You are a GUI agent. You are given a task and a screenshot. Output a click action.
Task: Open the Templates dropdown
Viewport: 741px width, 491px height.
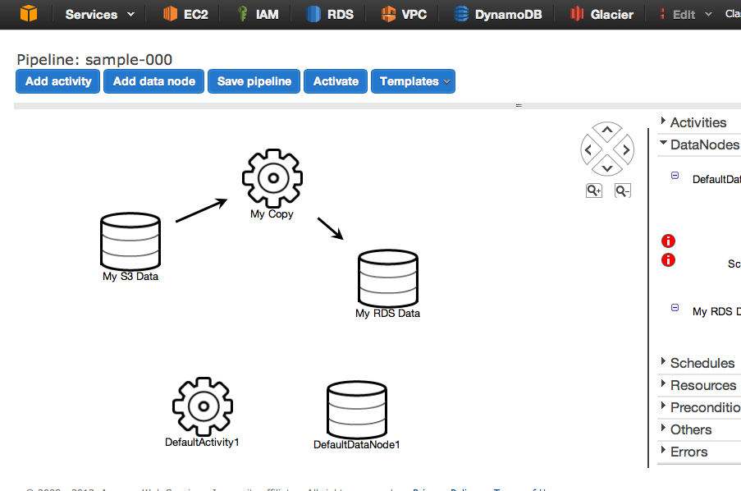(x=413, y=81)
